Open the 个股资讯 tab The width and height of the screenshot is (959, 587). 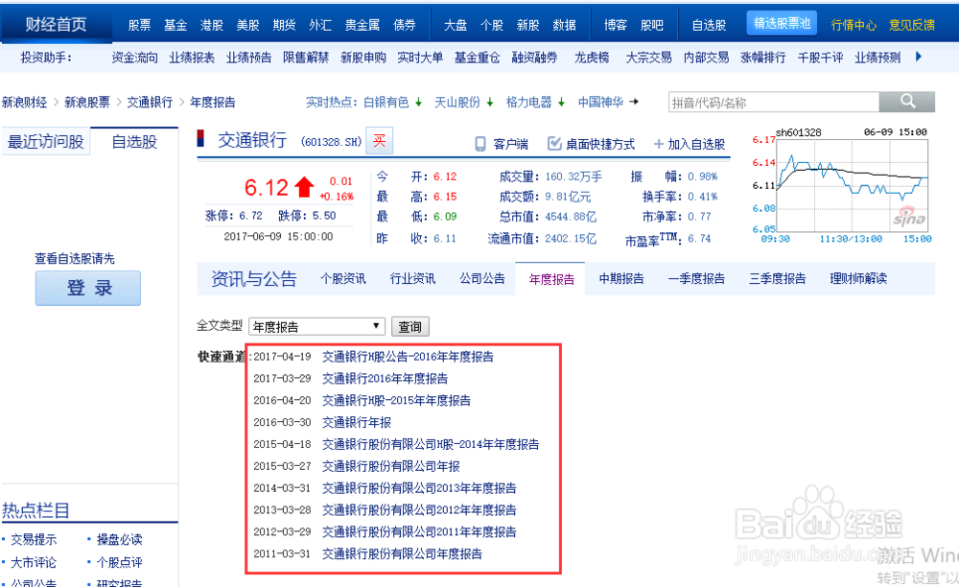pyautogui.click(x=342, y=279)
